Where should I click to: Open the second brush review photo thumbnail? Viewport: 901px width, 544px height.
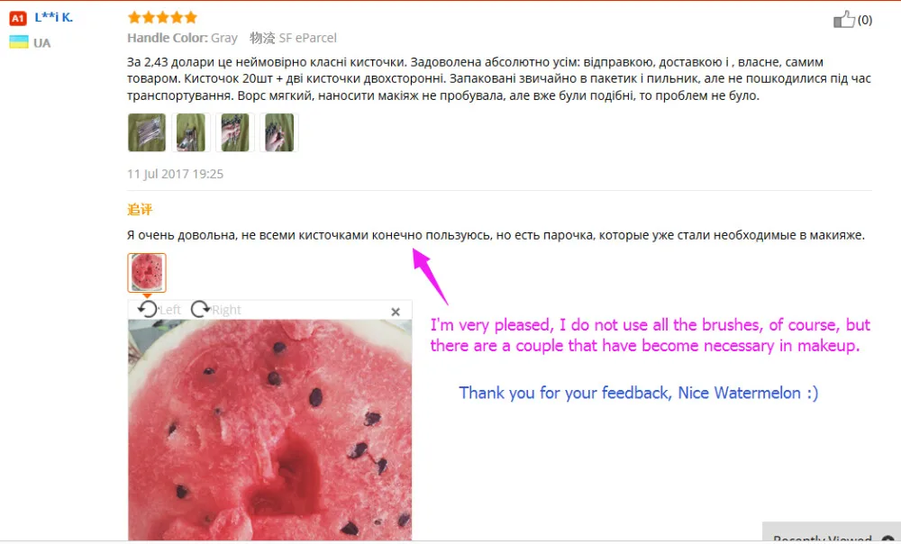click(191, 132)
